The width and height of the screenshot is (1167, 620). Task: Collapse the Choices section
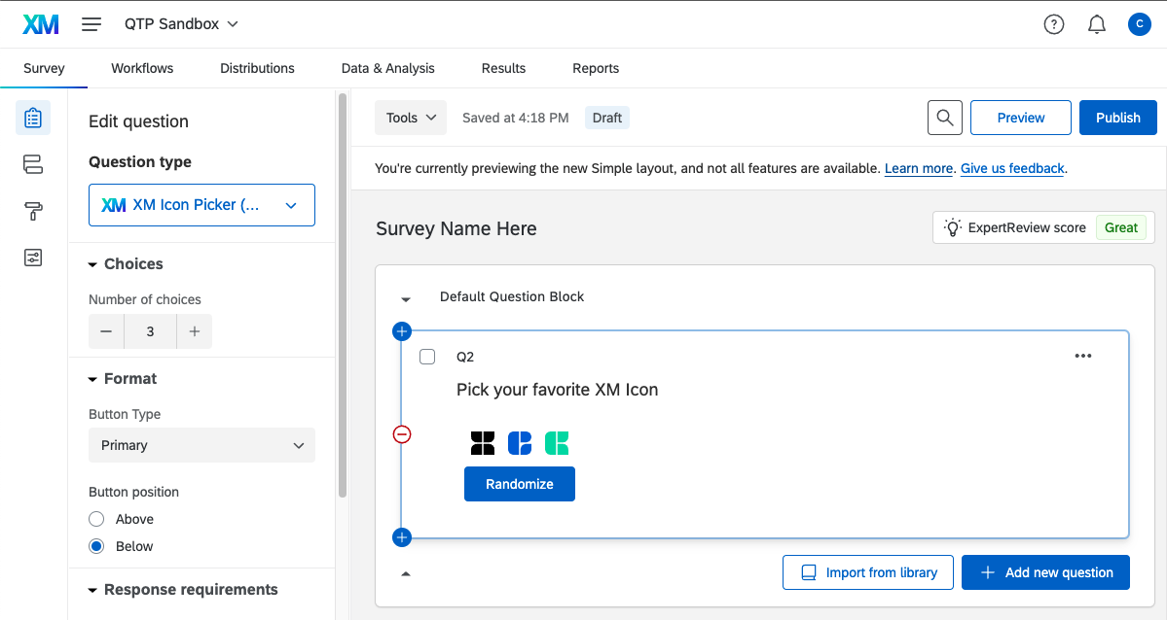92,264
